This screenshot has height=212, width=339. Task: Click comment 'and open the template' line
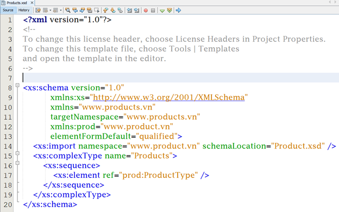(x=95, y=59)
